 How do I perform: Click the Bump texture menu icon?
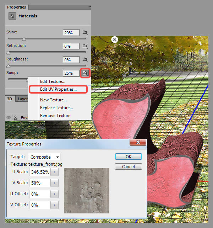coord(85,73)
